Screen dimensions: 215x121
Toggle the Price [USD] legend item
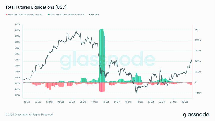95,14
